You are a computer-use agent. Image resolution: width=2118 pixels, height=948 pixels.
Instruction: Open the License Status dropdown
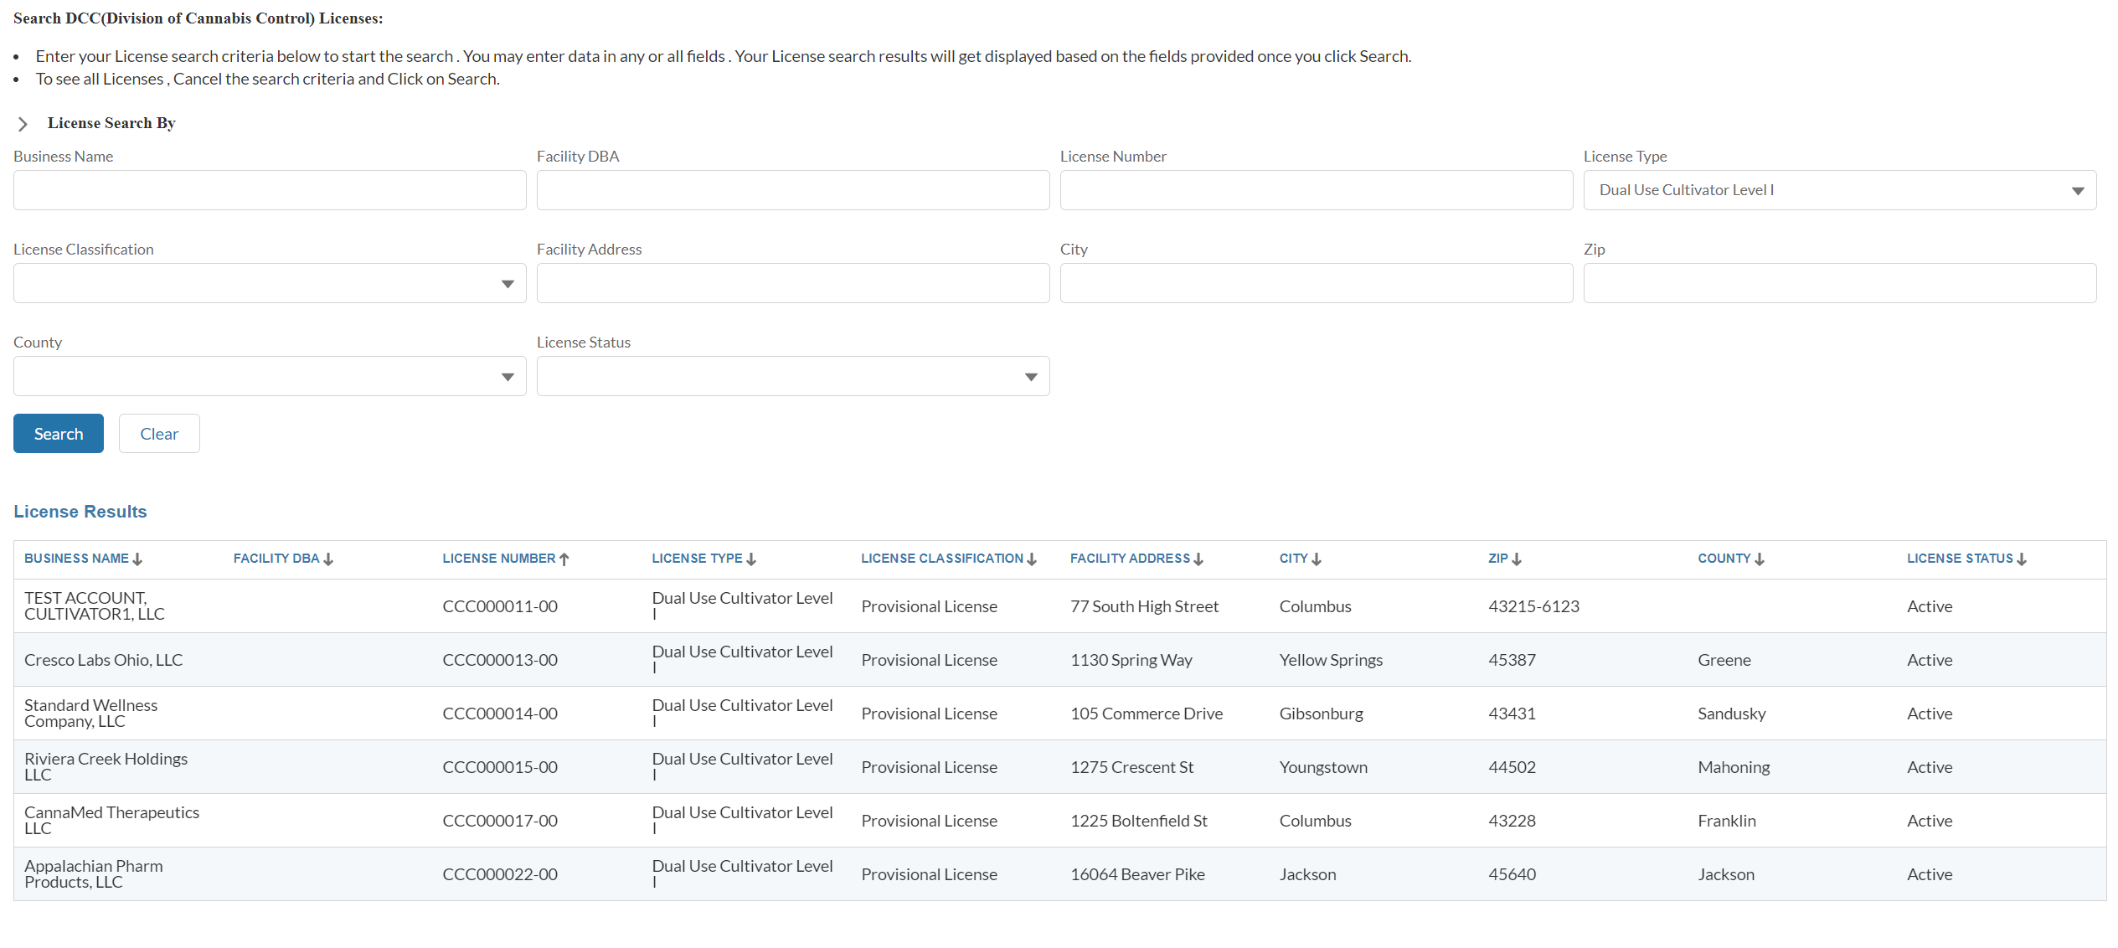point(793,376)
